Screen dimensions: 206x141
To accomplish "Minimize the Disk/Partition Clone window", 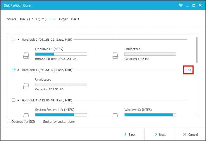I will click(188, 5).
